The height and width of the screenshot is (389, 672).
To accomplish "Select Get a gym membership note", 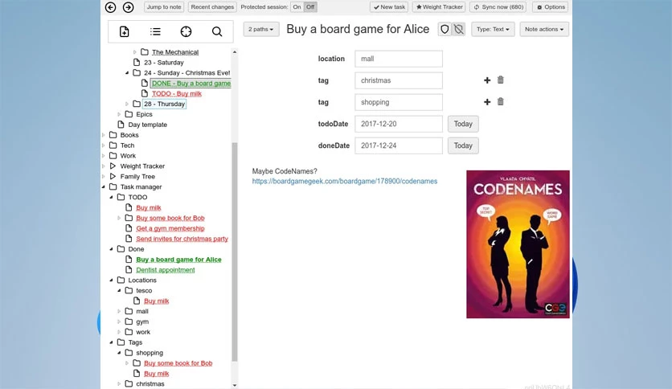I will click(x=170, y=228).
